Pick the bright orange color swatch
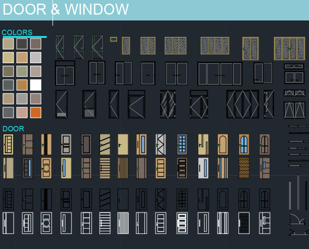The height and width of the screenshot is (249, 309). 35,112
